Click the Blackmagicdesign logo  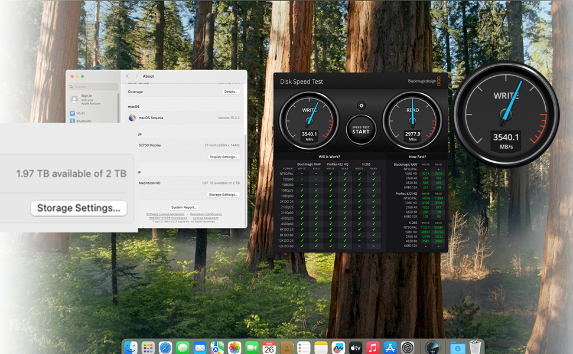424,81
